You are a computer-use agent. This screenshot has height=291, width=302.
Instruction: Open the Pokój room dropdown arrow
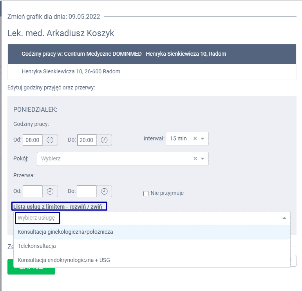(203, 159)
